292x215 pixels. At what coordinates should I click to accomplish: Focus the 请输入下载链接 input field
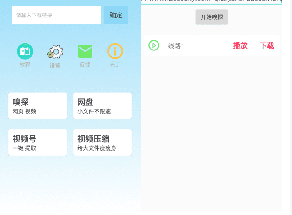tap(56, 15)
